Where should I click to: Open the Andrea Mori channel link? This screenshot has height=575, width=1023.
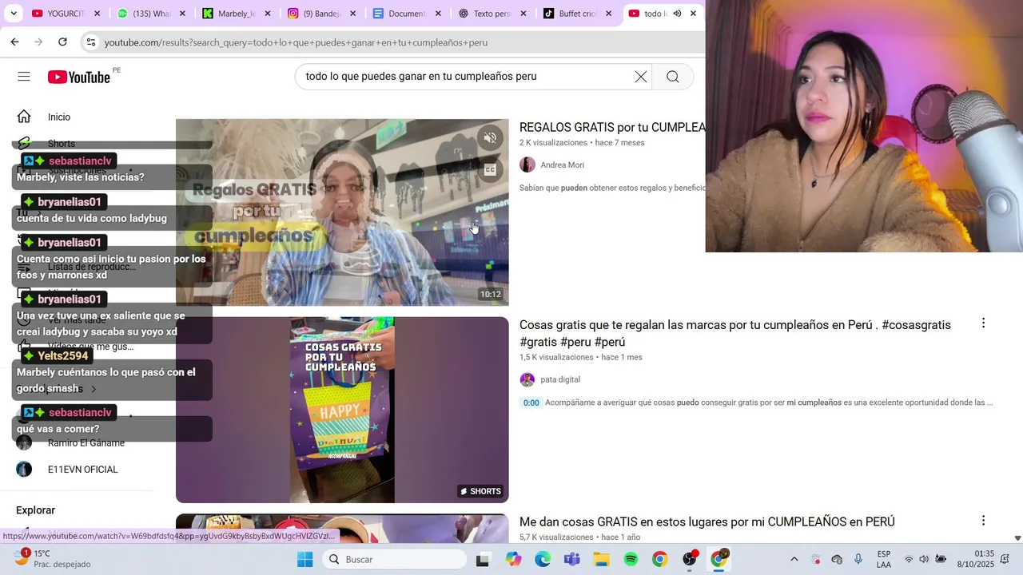pyautogui.click(x=562, y=165)
